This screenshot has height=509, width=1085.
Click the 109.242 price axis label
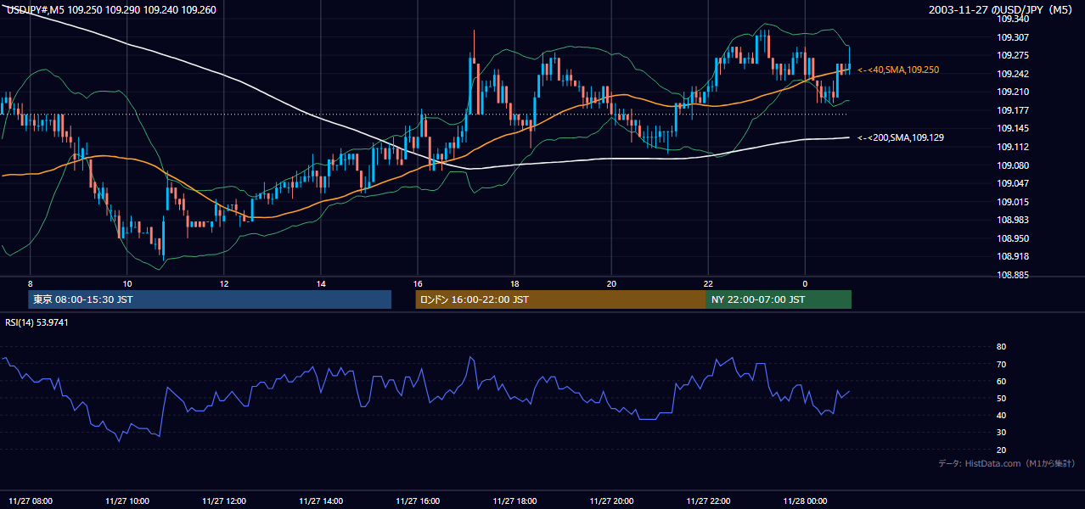point(1013,74)
